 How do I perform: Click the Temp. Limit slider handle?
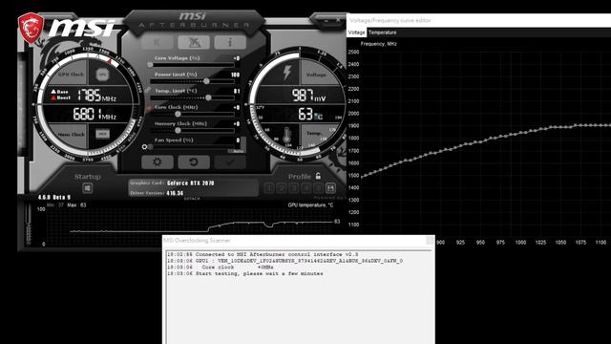tap(208, 97)
